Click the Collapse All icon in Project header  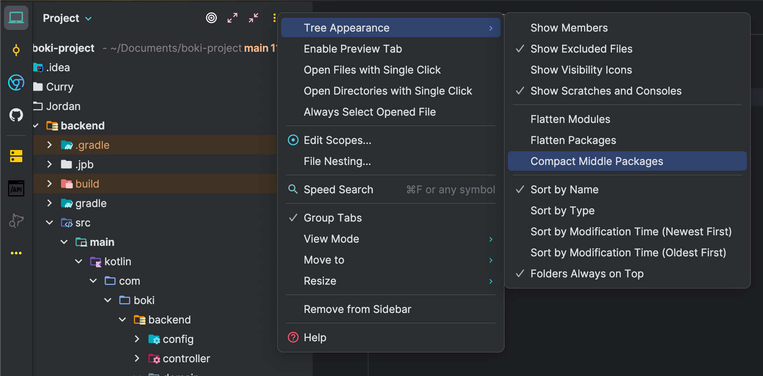pyautogui.click(x=254, y=18)
